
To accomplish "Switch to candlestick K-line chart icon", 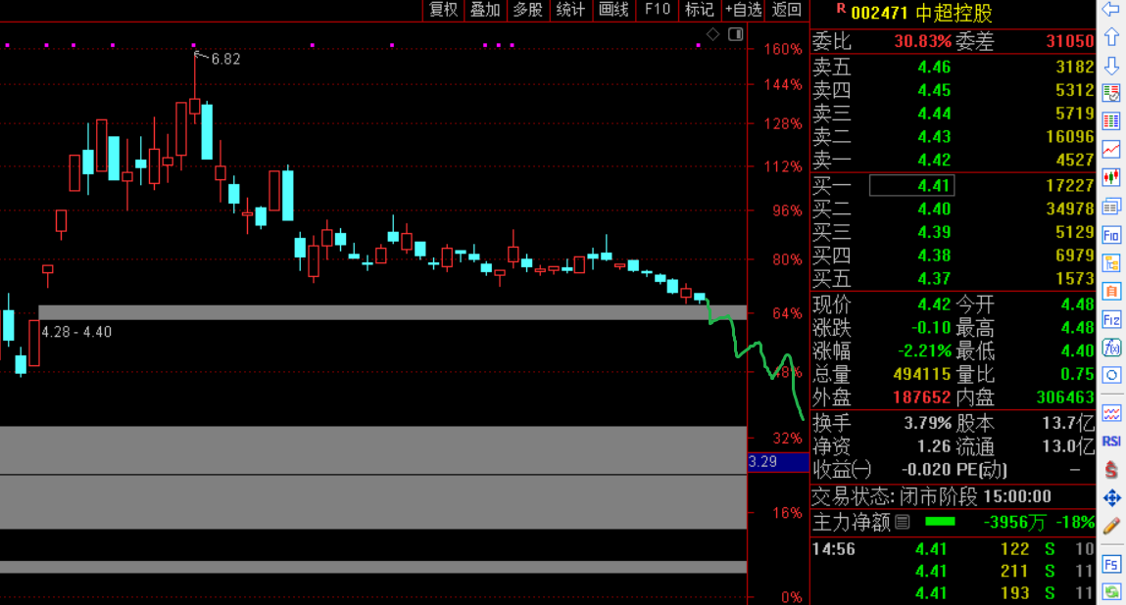I will tap(1111, 177).
